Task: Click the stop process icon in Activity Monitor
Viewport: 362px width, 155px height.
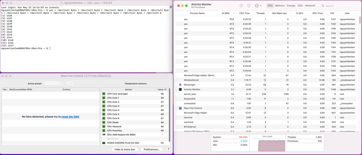Action: click(x=241, y=5)
